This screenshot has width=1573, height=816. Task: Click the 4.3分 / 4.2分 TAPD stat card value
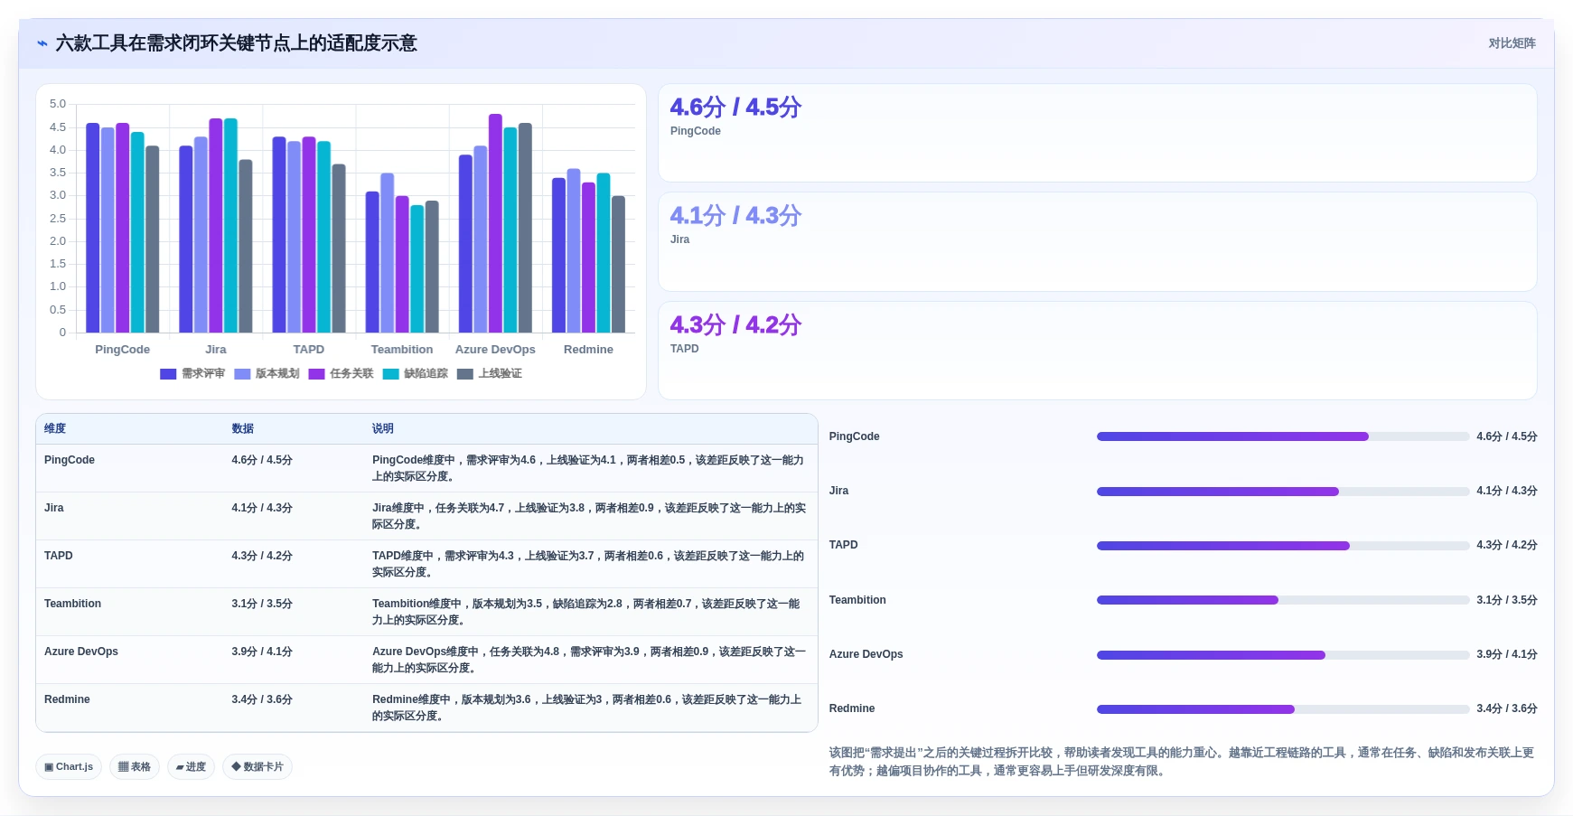pos(735,325)
